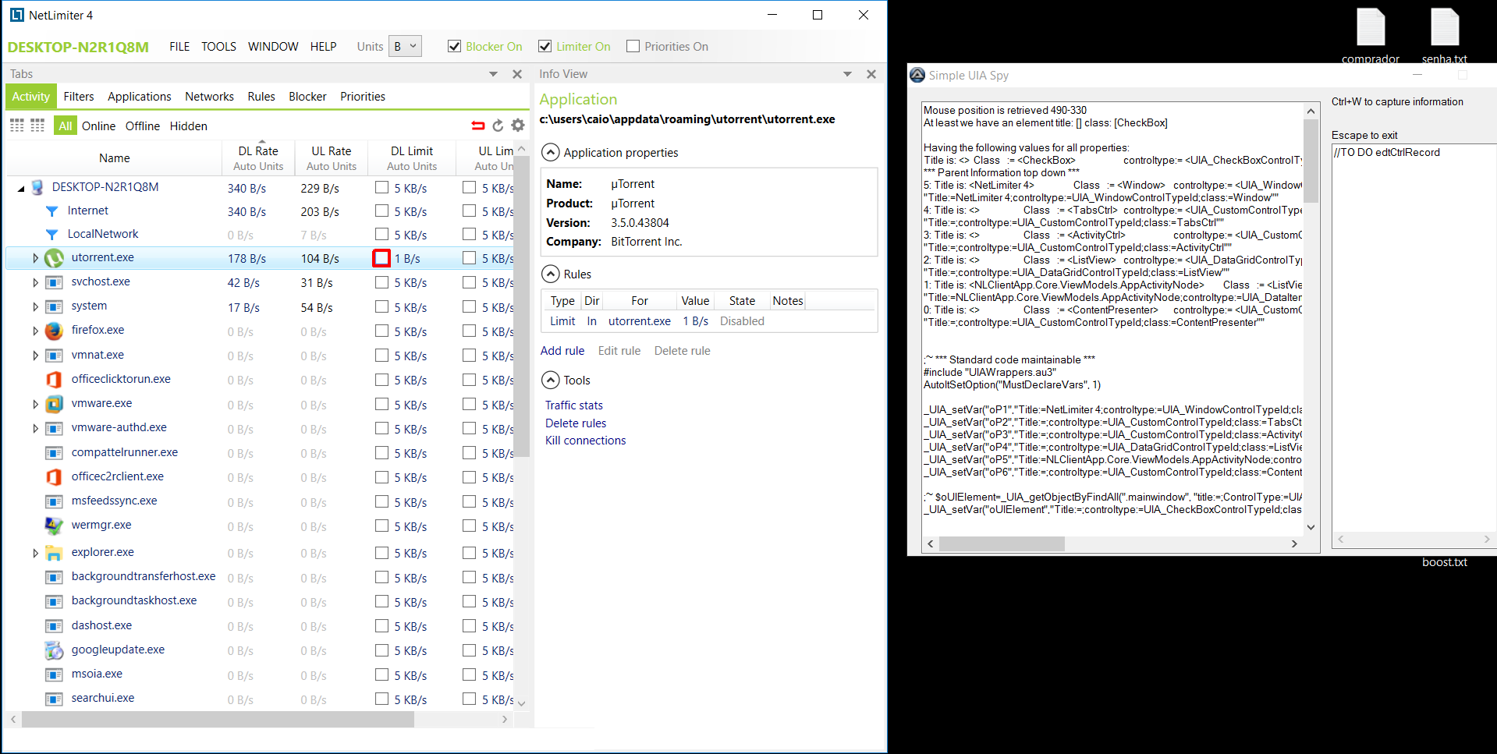This screenshot has width=1497, height=754.
Task: Click the explorer.exe folder icon
Action: pos(54,553)
